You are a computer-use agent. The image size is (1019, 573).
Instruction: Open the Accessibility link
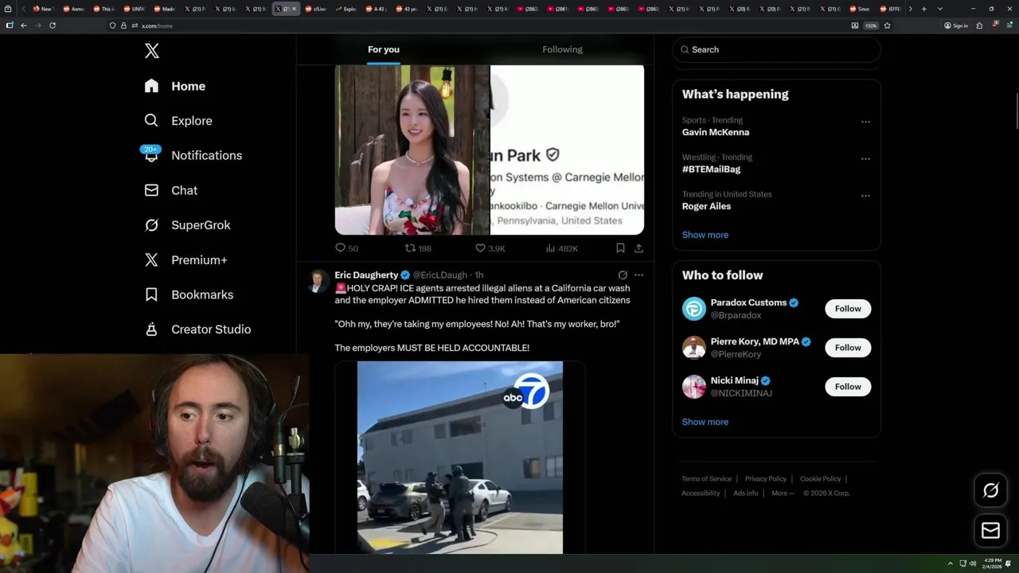click(x=701, y=493)
